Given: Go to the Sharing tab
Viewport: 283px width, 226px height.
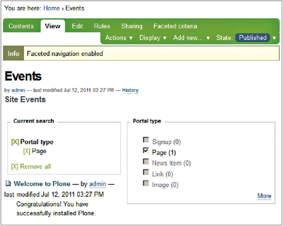Looking at the screenshot, I should (131, 26).
